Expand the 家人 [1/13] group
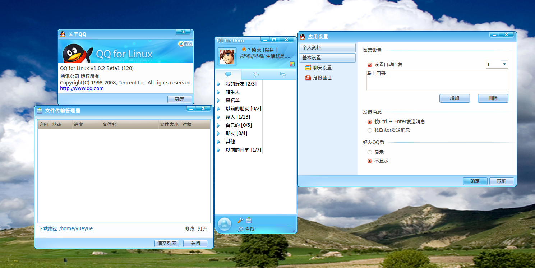 218,117
